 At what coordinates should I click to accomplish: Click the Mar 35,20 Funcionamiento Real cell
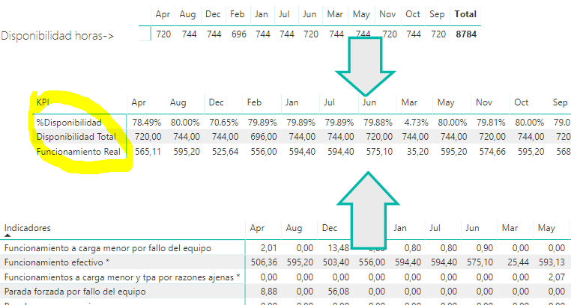click(x=417, y=152)
